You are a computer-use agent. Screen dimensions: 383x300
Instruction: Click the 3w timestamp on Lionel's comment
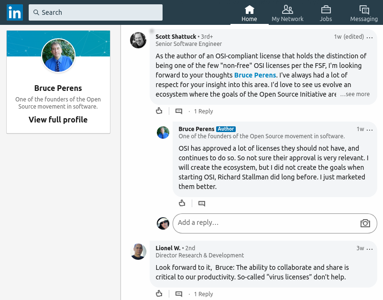[360, 248]
